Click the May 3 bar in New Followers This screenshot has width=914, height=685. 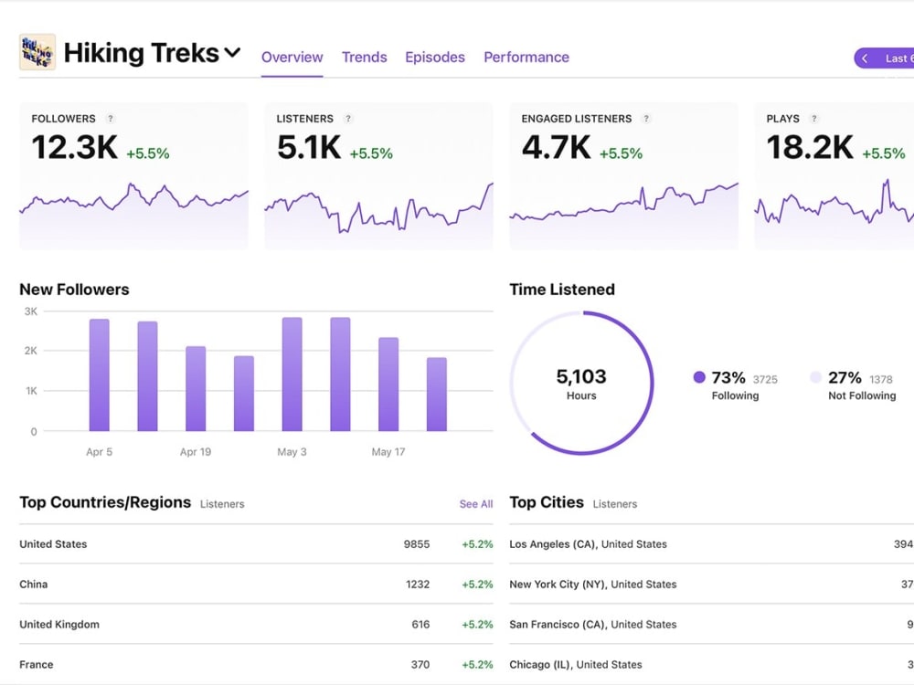292,374
